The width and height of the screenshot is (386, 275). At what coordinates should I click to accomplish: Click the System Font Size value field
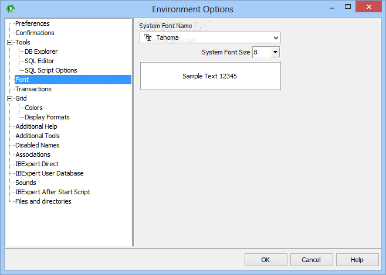pyautogui.click(x=262, y=52)
